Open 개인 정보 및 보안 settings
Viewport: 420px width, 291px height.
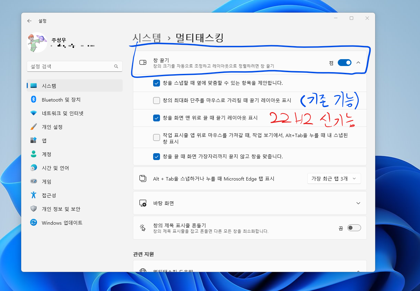[x=74, y=209]
